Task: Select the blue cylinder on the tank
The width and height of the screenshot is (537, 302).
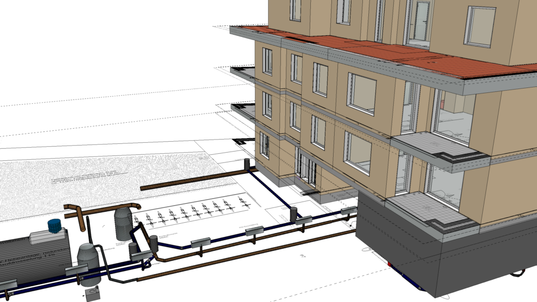Action: tap(54, 225)
